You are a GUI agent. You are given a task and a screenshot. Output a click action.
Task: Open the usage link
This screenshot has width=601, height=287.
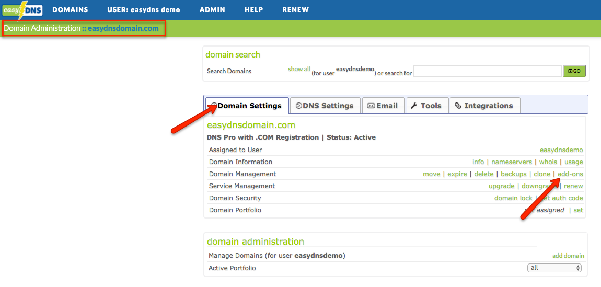click(573, 162)
